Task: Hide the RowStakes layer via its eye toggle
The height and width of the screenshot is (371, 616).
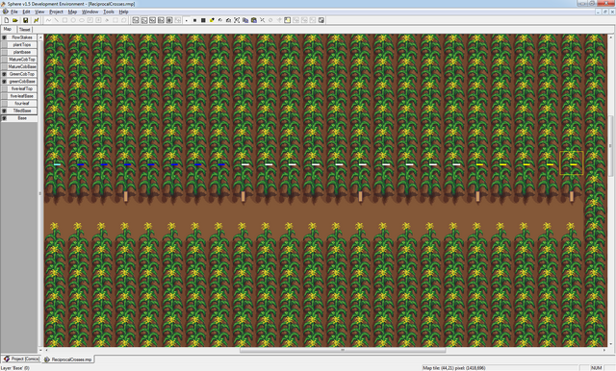Action: point(4,37)
